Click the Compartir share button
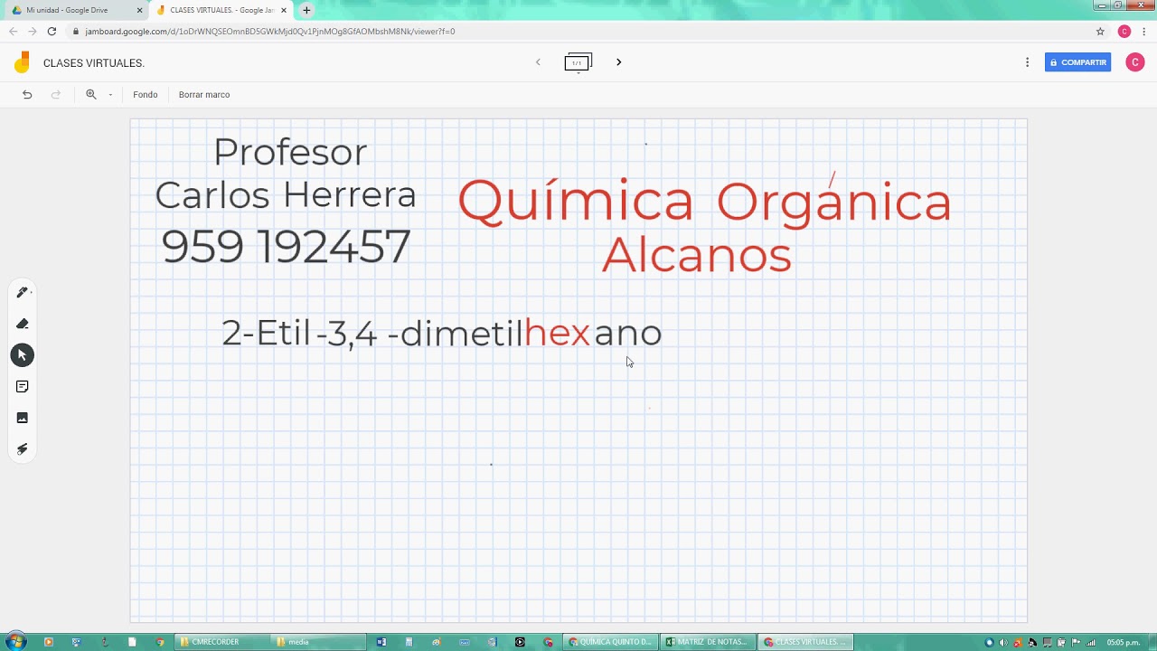The height and width of the screenshot is (651, 1157). tap(1077, 62)
